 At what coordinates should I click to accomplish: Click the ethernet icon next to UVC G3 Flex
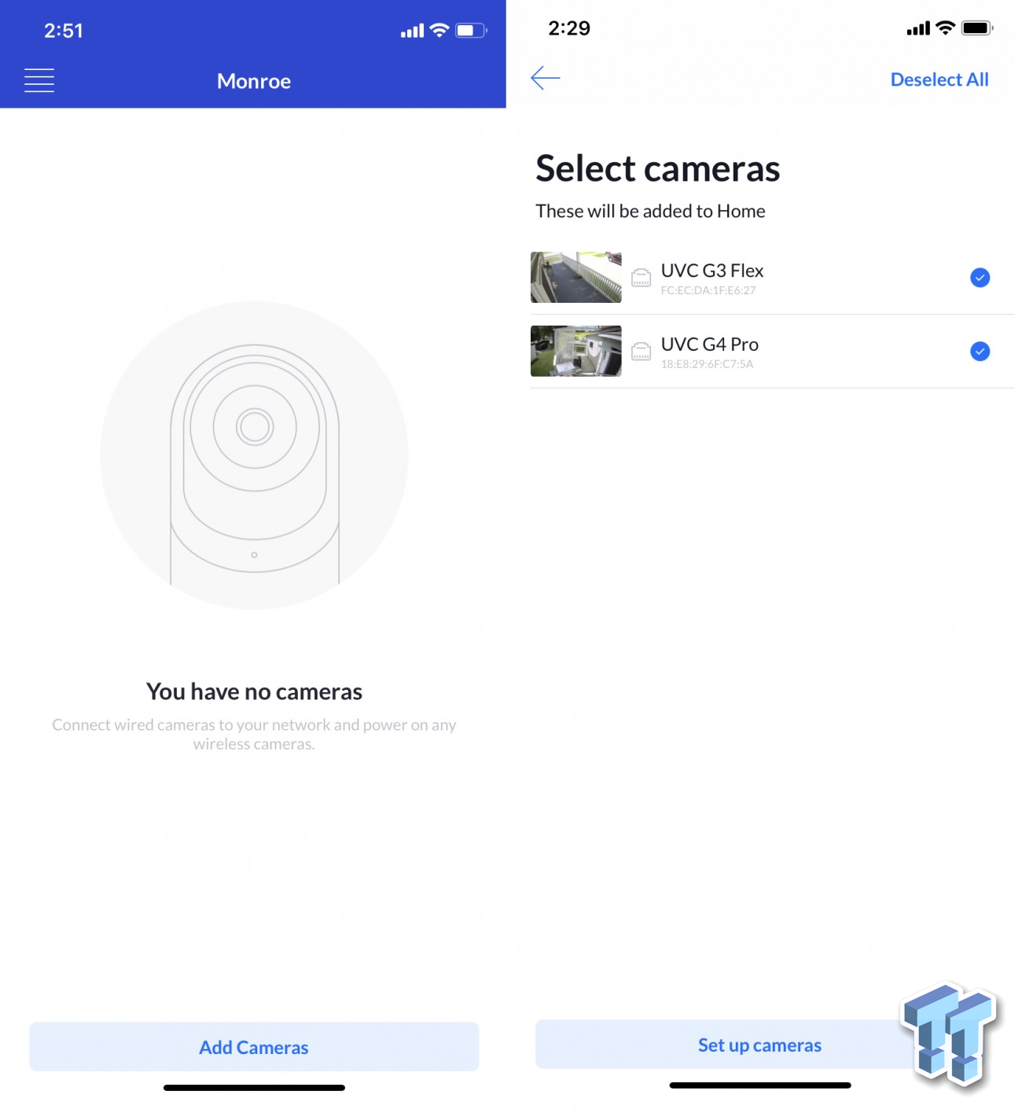[641, 278]
